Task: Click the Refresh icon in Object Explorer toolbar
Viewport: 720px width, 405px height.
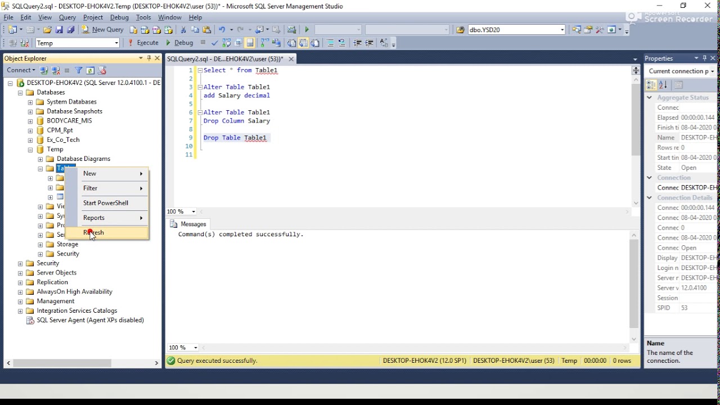Action: tap(90, 70)
